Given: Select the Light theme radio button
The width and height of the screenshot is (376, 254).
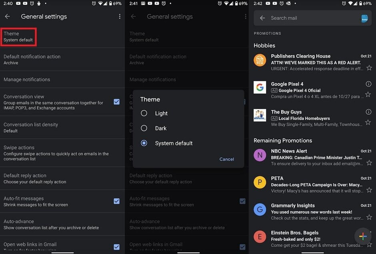Looking at the screenshot, I should coord(144,113).
